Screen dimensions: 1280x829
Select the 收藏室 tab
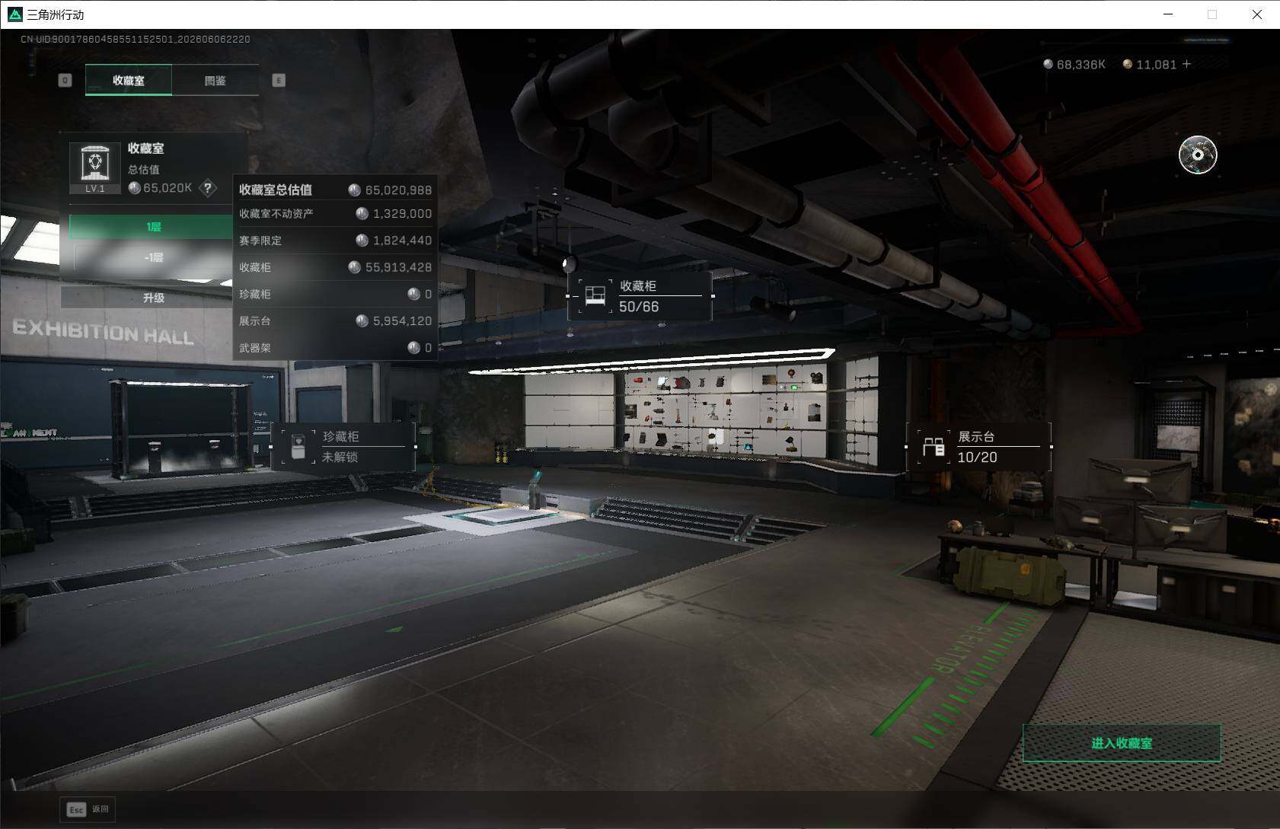point(129,81)
